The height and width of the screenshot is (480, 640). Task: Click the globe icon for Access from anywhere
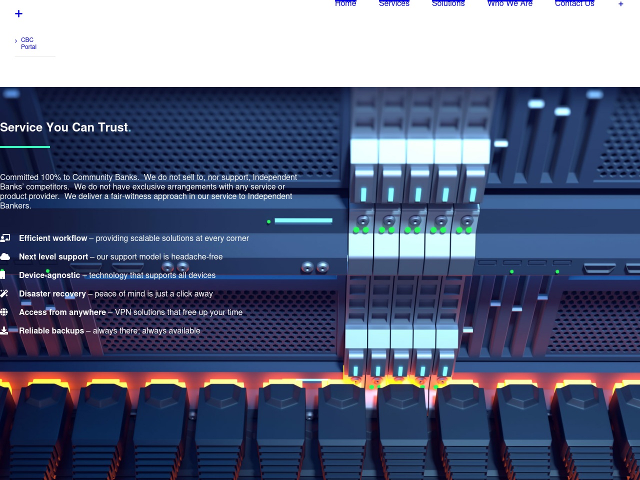point(4,312)
